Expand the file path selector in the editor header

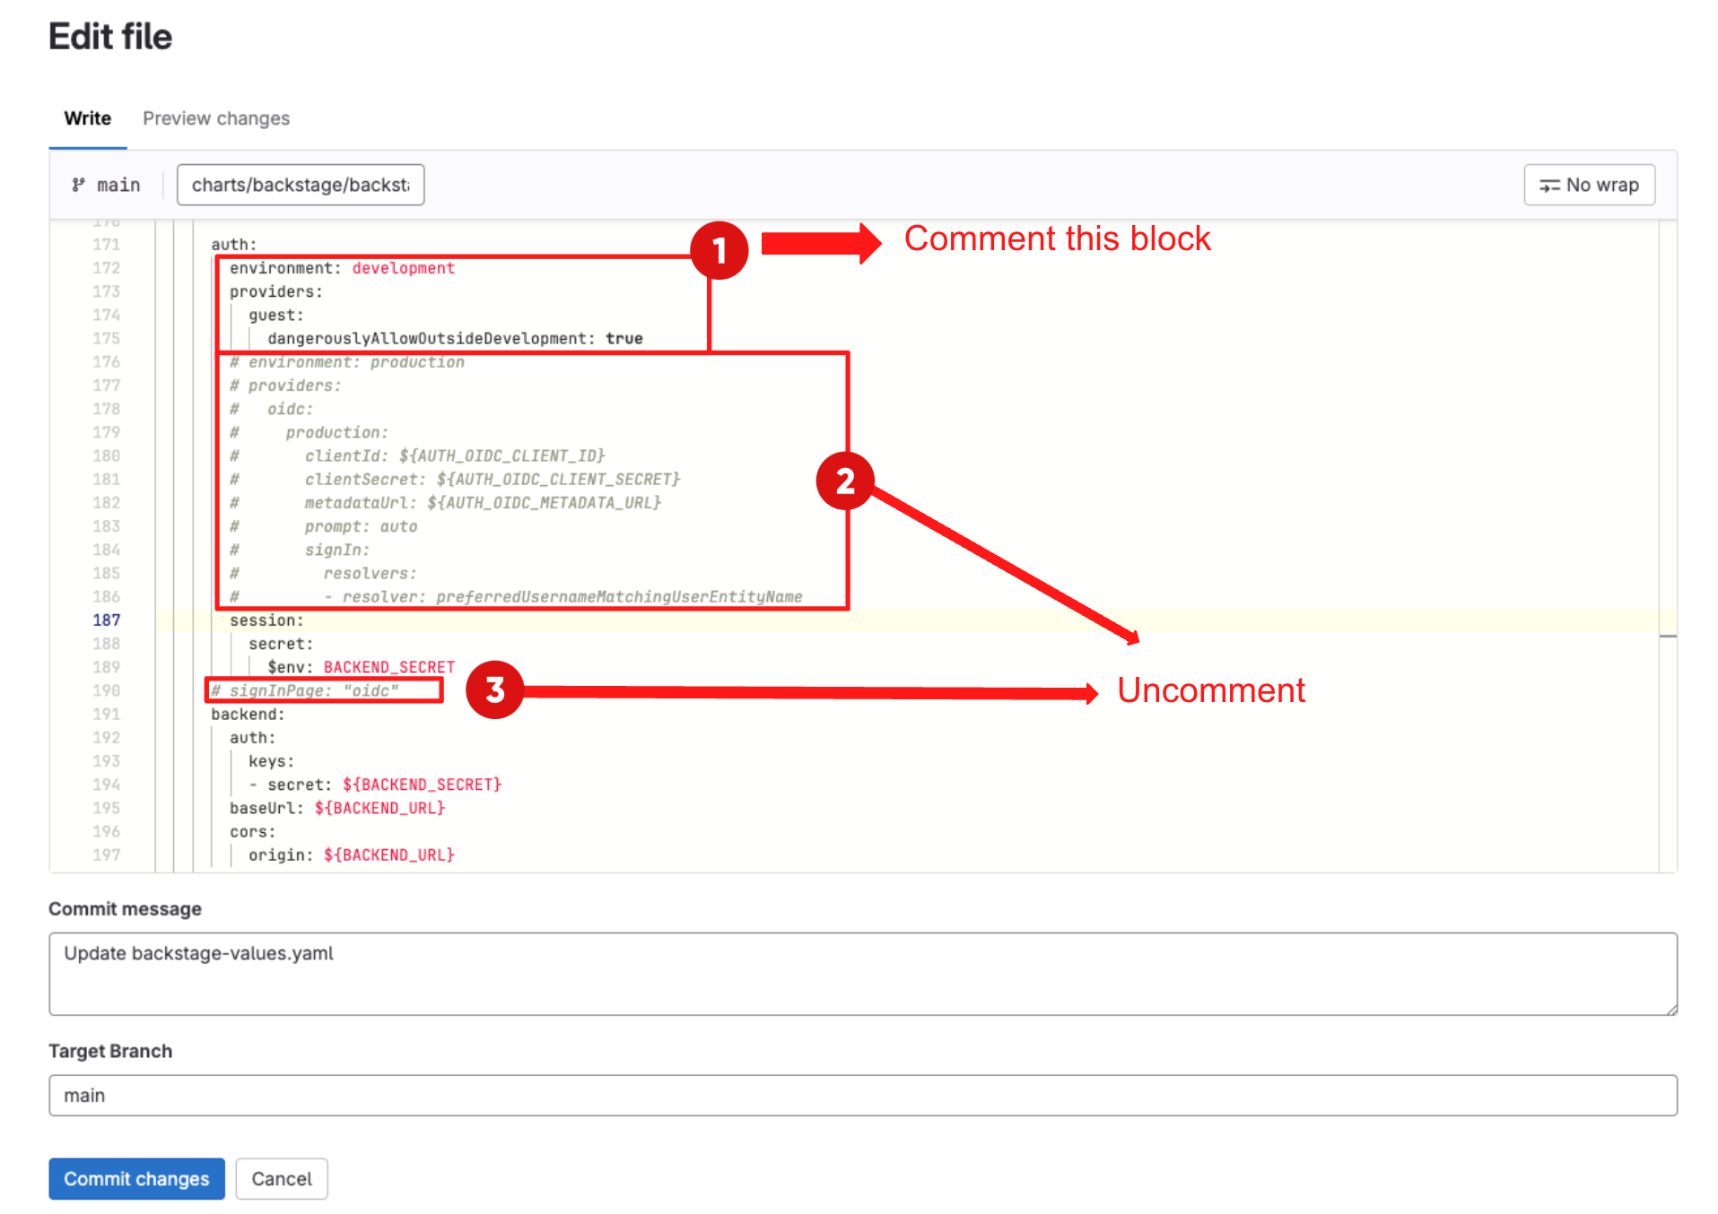[x=300, y=185]
